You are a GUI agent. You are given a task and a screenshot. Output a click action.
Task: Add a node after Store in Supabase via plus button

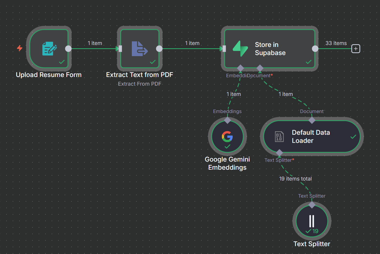355,49
